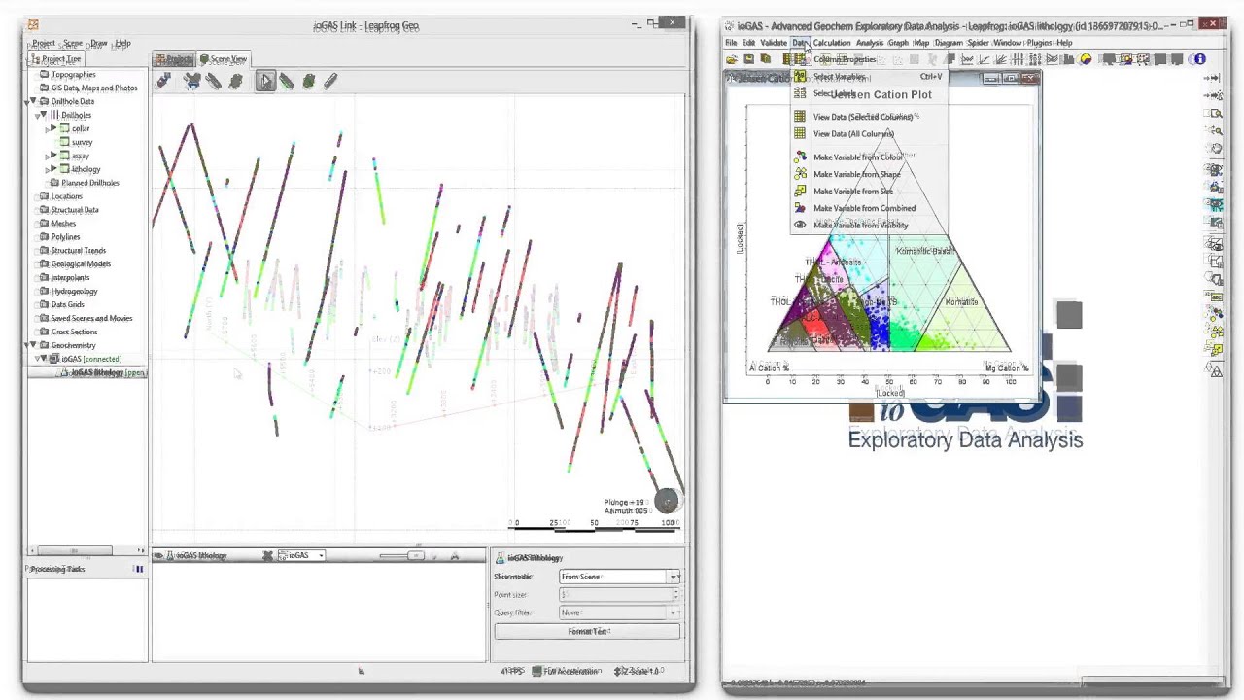
Task: Click the save disk icon in ioGAS toolbar
Action: (748, 59)
